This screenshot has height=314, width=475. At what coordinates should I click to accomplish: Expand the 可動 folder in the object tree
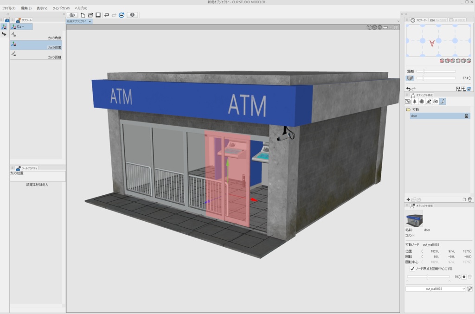[x=408, y=109]
